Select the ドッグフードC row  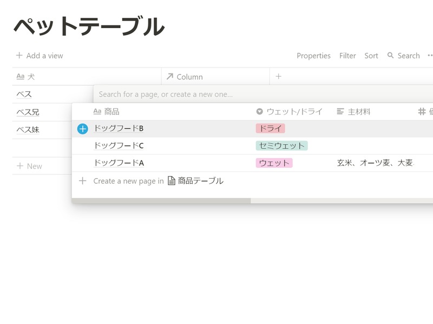click(x=119, y=146)
